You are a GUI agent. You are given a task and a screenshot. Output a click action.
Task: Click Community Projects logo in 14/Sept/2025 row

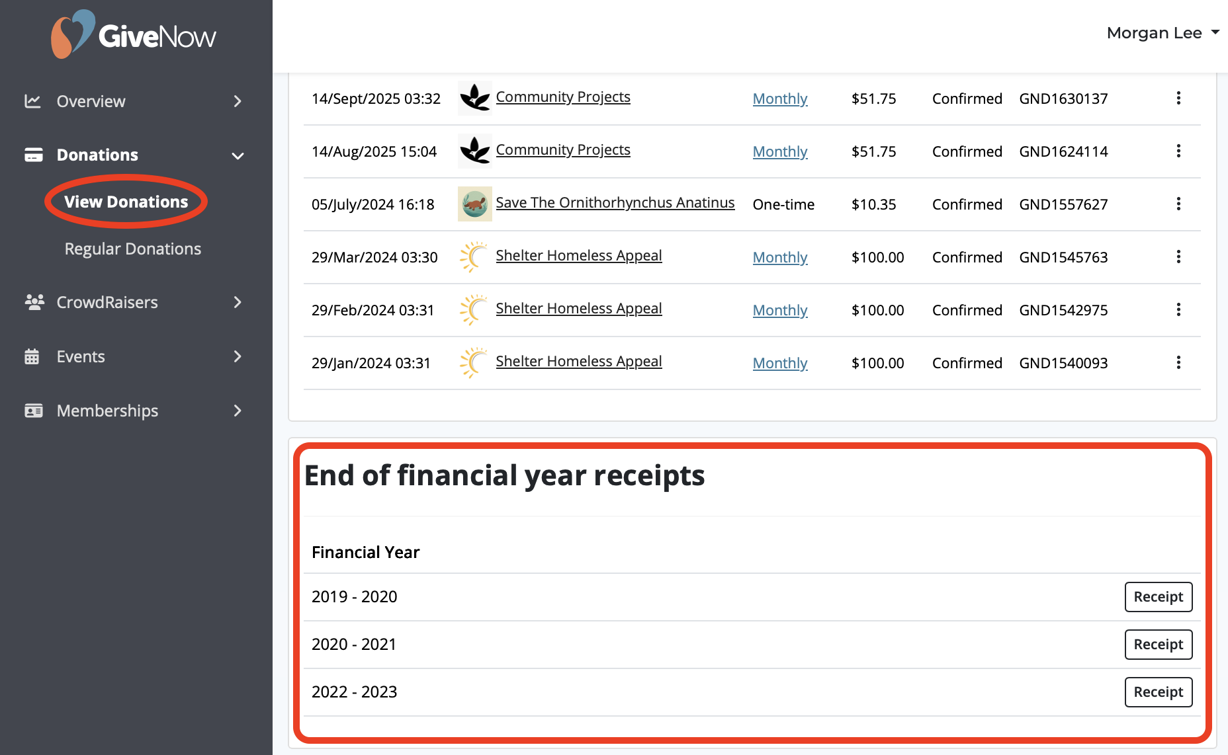pos(475,98)
